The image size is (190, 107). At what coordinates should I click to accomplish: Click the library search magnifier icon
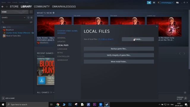[3, 22]
